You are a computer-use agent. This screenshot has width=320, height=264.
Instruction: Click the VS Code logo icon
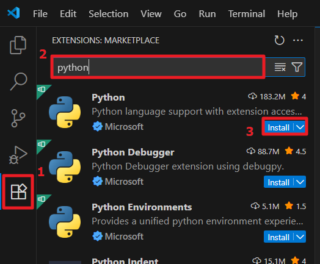(13, 13)
